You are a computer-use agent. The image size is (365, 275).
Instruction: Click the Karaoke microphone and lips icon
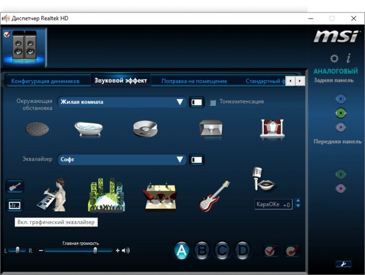(263, 179)
